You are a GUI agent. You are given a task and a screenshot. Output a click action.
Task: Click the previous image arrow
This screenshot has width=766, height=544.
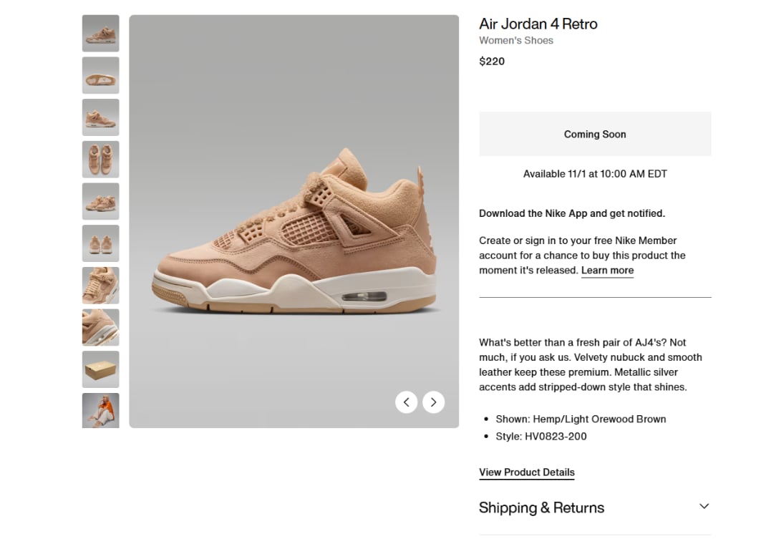406,402
